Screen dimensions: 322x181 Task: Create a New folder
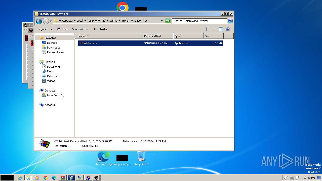click(x=101, y=29)
